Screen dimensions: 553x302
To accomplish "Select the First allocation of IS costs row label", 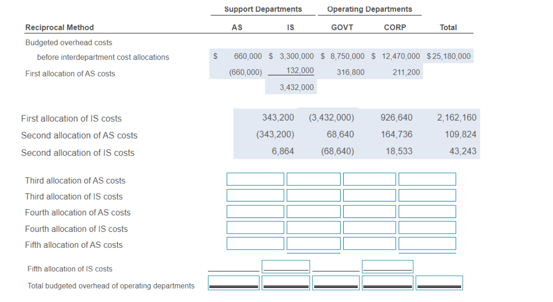I will click(x=71, y=118).
